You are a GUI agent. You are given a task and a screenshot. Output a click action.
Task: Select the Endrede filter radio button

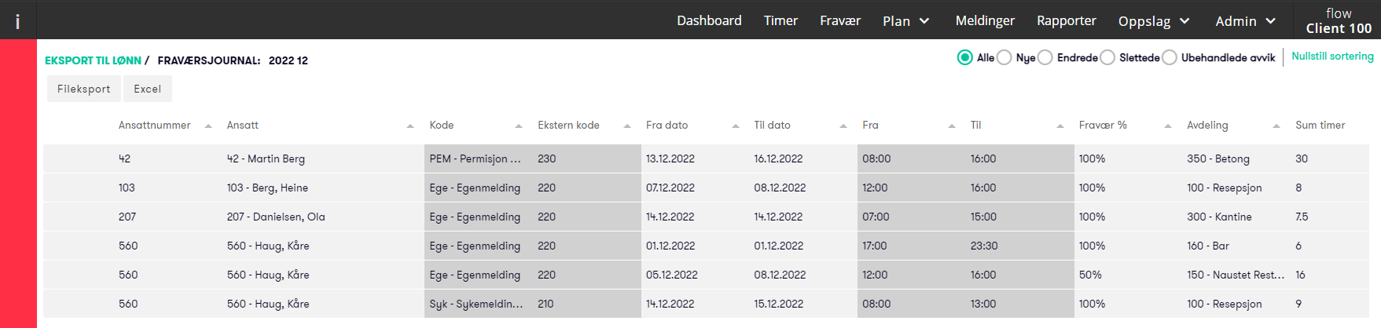[x=1045, y=57]
